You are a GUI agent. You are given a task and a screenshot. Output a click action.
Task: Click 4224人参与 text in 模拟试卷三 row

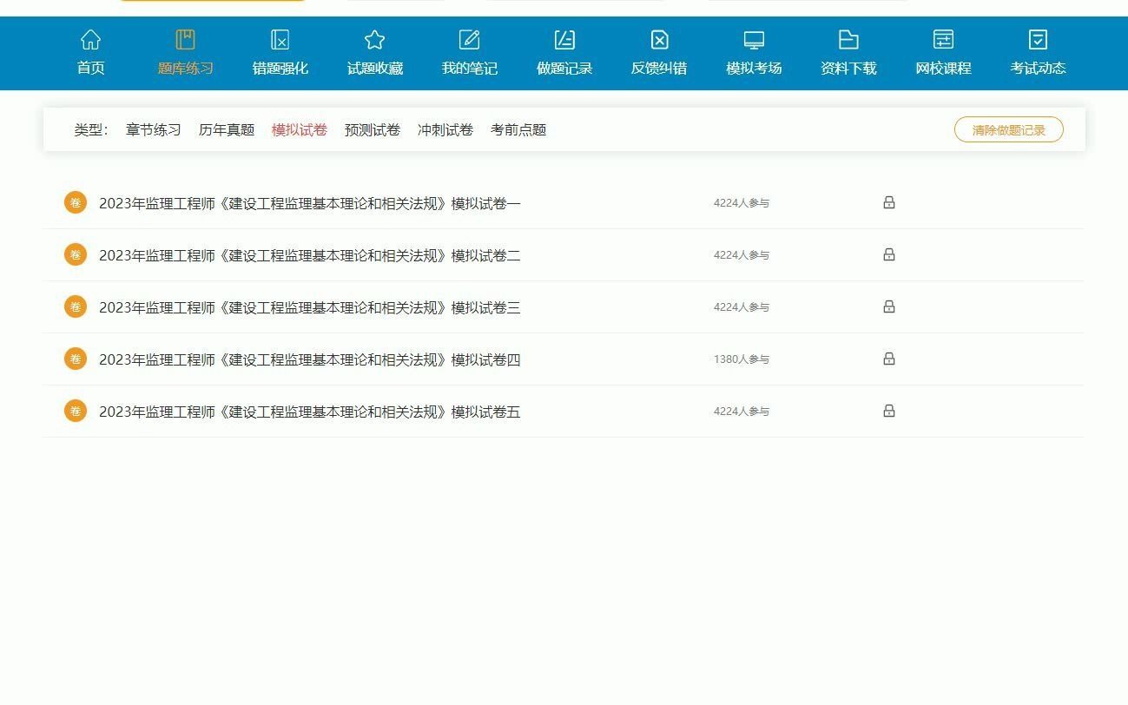(x=742, y=307)
